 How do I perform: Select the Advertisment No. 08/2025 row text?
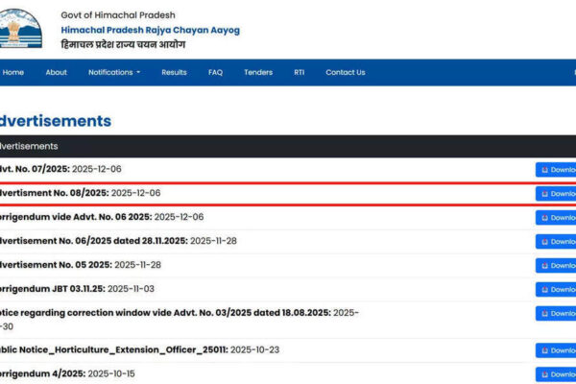coord(80,193)
